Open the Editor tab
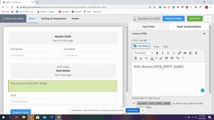 32,19
